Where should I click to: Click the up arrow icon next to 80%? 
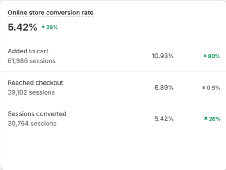point(205,56)
